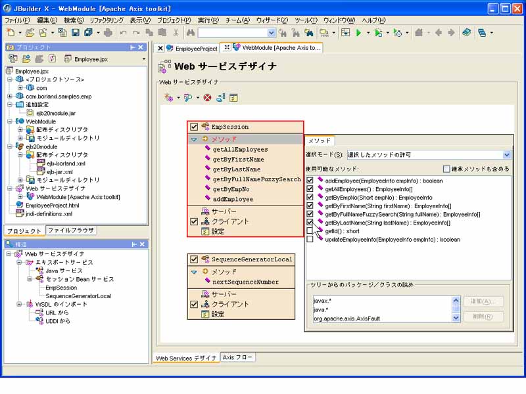Viewport: 526px width, 394px height.
Task: Open the Employee.jpx project selector dropdown
Action: (x=144, y=59)
